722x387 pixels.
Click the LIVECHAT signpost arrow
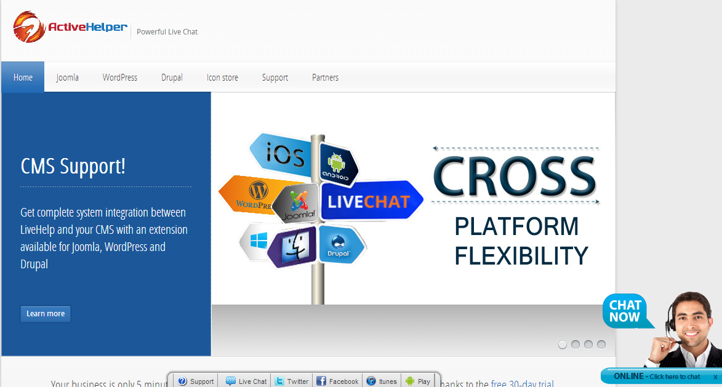[371, 201]
